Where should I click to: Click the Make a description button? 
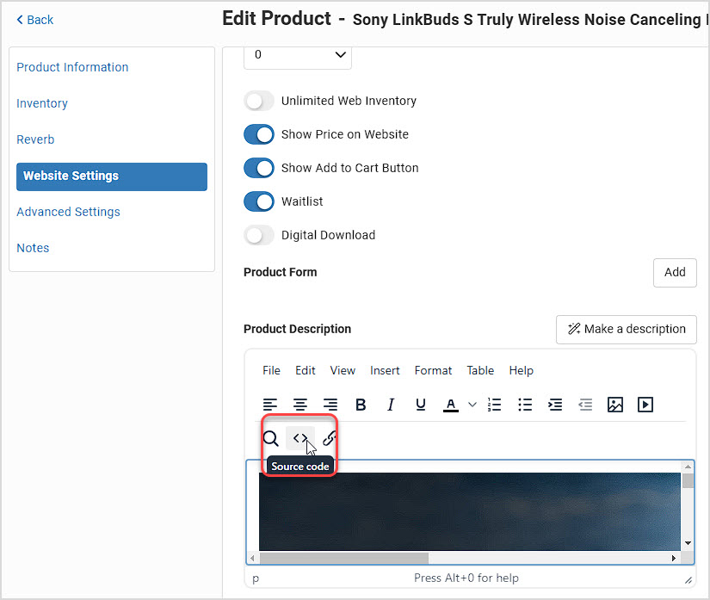pos(627,329)
